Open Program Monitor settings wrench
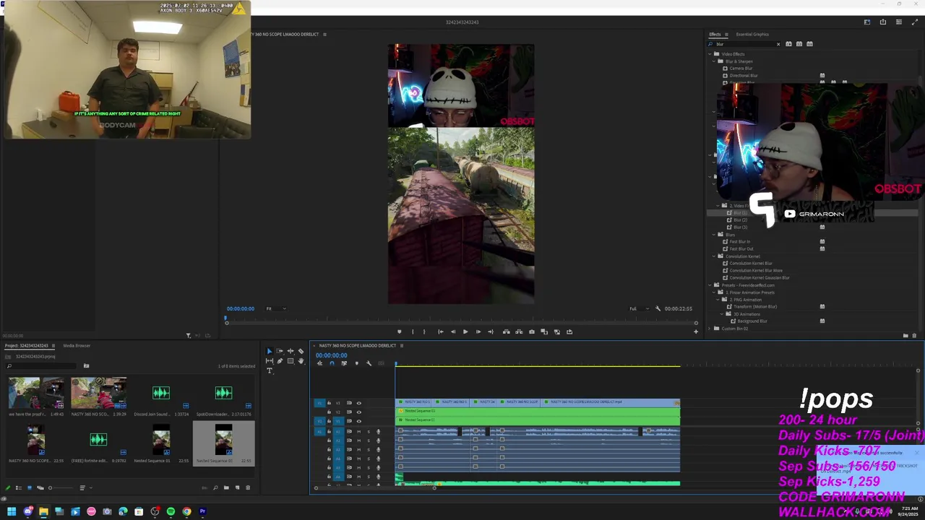The width and height of the screenshot is (925, 520). [658, 308]
